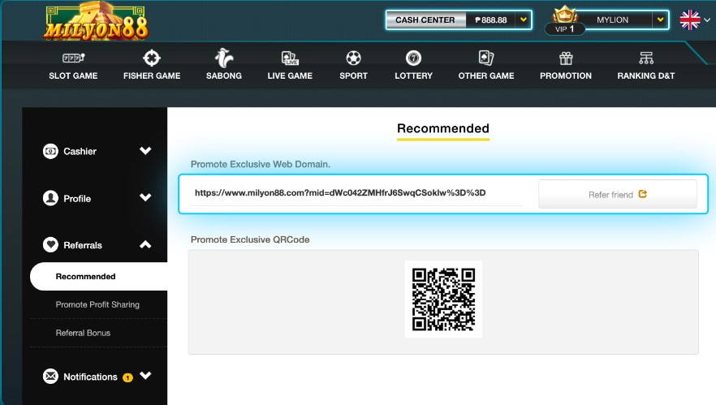The image size is (716, 405).
Task: Click the Notifications label text
Action: point(90,377)
